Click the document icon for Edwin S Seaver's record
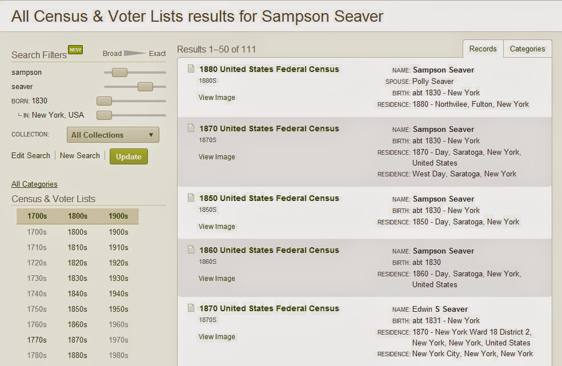Viewport: 562px width, 366px height. pos(191,308)
